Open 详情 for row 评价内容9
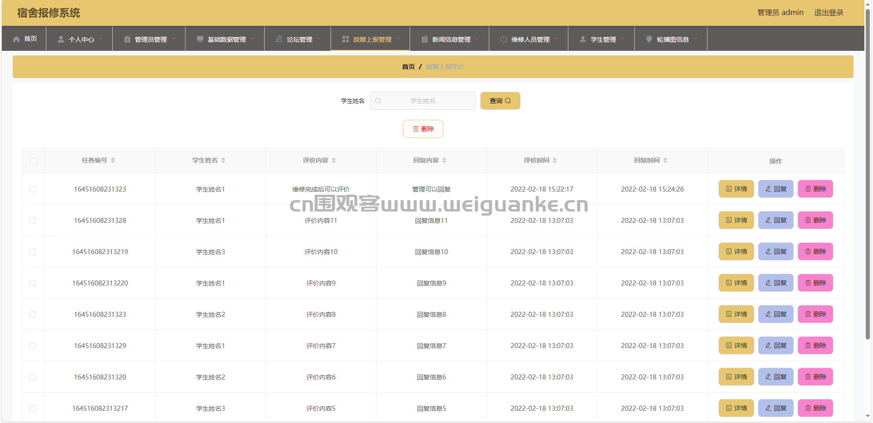This screenshot has height=423, width=873. 736,283
